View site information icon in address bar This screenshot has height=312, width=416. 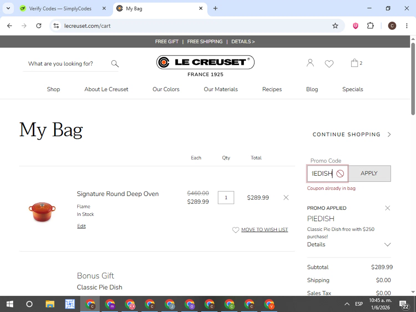pyautogui.click(x=56, y=26)
